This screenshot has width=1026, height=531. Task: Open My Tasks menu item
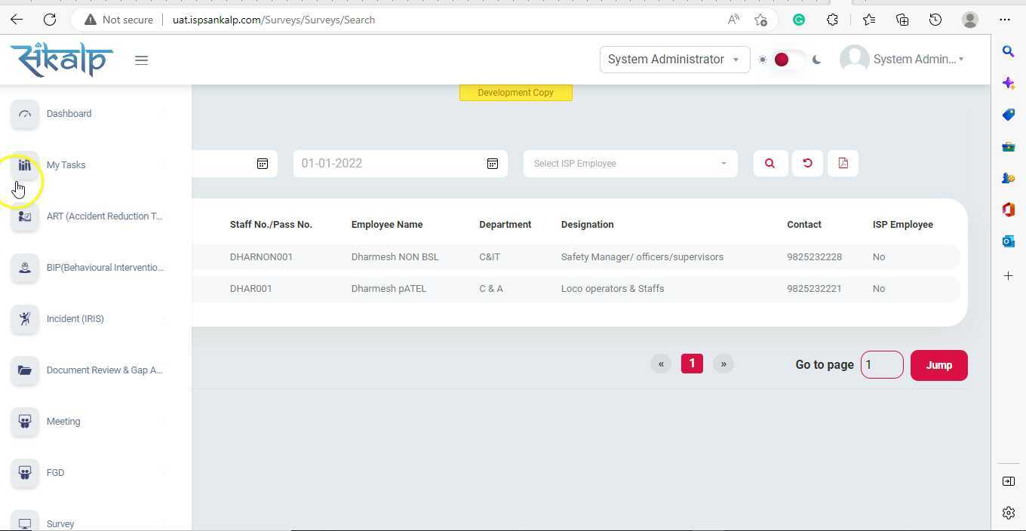[66, 165]
